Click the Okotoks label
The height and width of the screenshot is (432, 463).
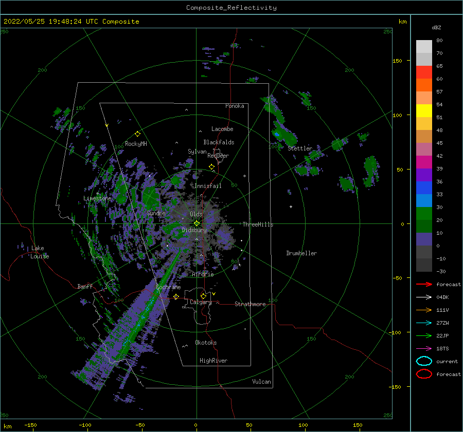(x=206, y=343)
